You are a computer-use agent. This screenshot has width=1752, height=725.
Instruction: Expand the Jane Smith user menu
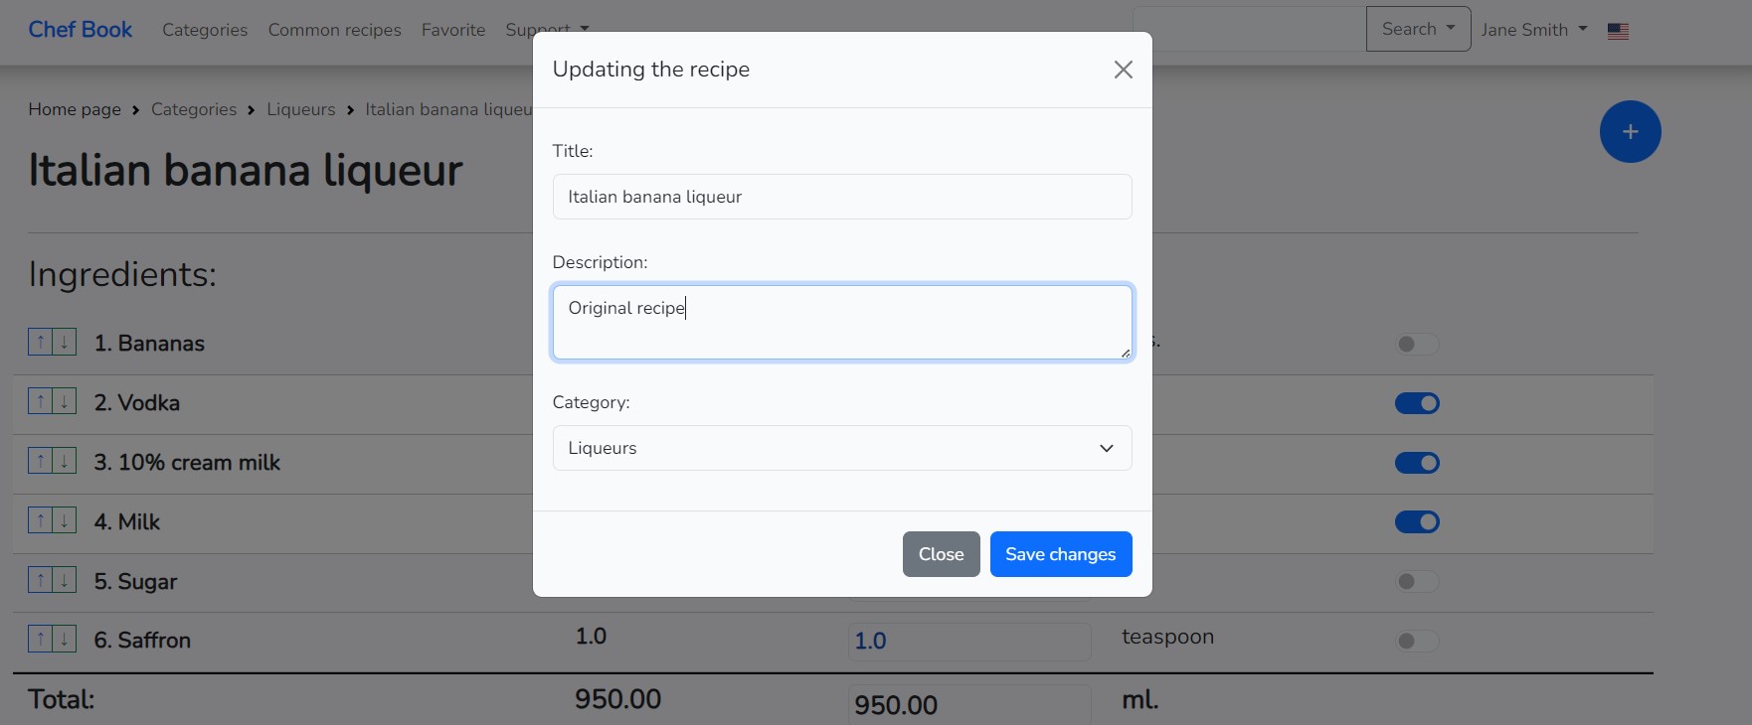click(1533, 30)
